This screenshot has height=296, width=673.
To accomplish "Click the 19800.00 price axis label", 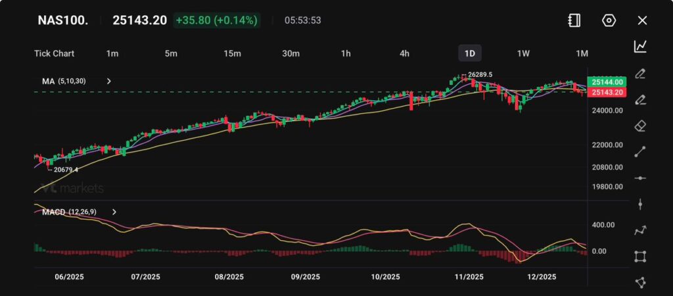I will point(607,186).
